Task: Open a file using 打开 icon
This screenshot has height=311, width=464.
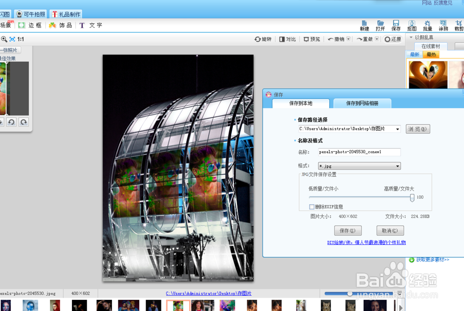Action: pos(380,25)
